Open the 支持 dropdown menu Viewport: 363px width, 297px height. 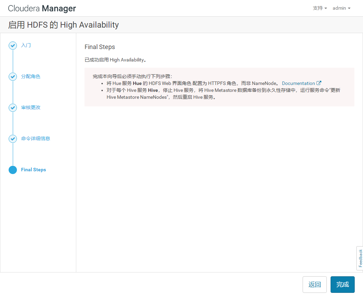tap(320, 8)
